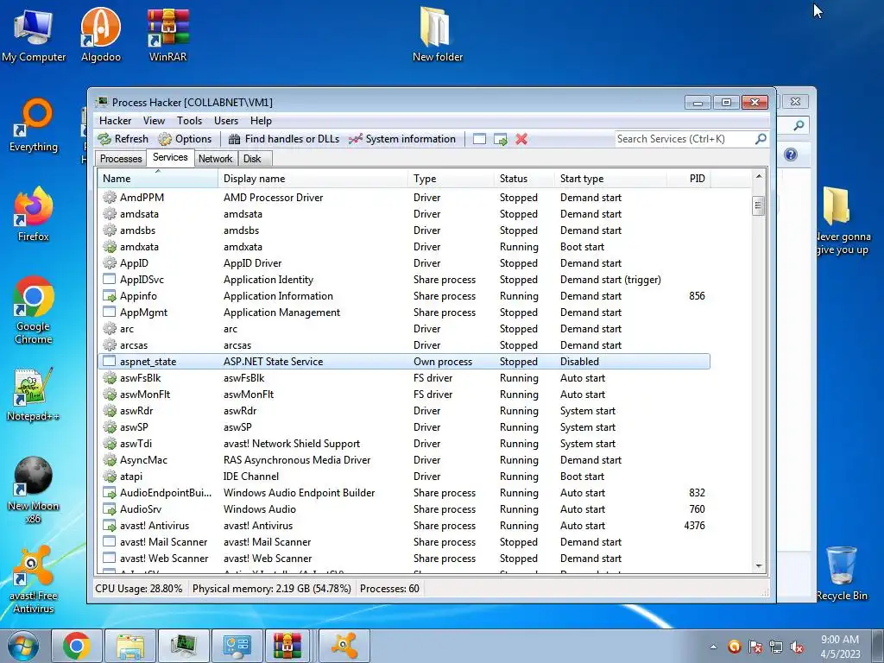Open the New folder desktop icon

(438, 34)
